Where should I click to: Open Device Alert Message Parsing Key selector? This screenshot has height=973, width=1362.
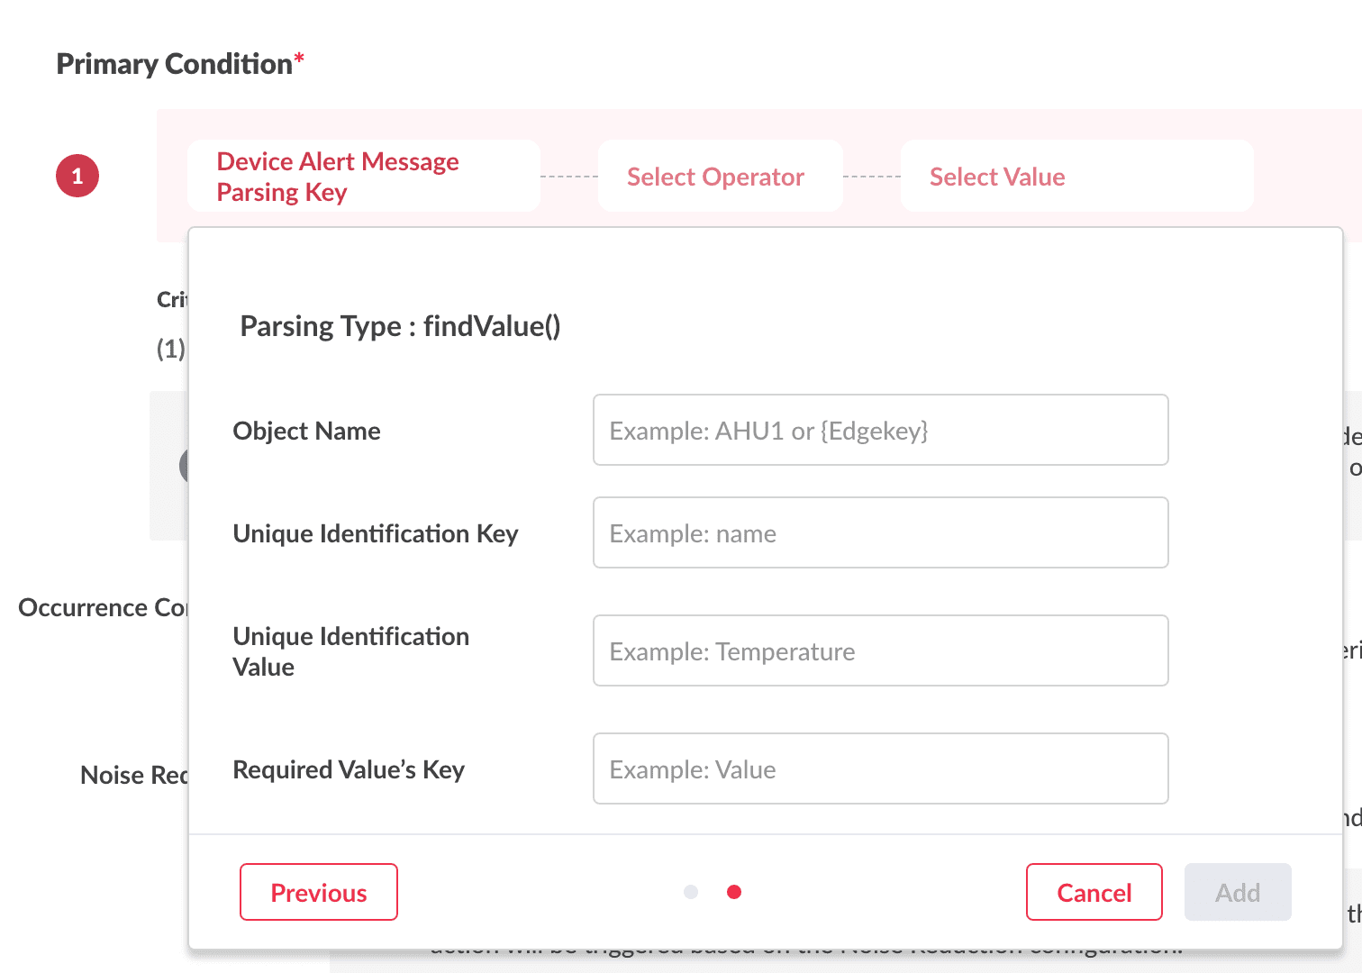(x=363, y=177)
